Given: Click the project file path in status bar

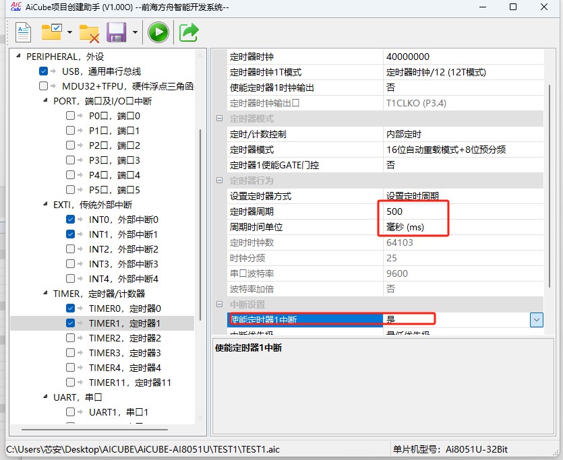Looking at the screenshot, I should click(143, 449).
